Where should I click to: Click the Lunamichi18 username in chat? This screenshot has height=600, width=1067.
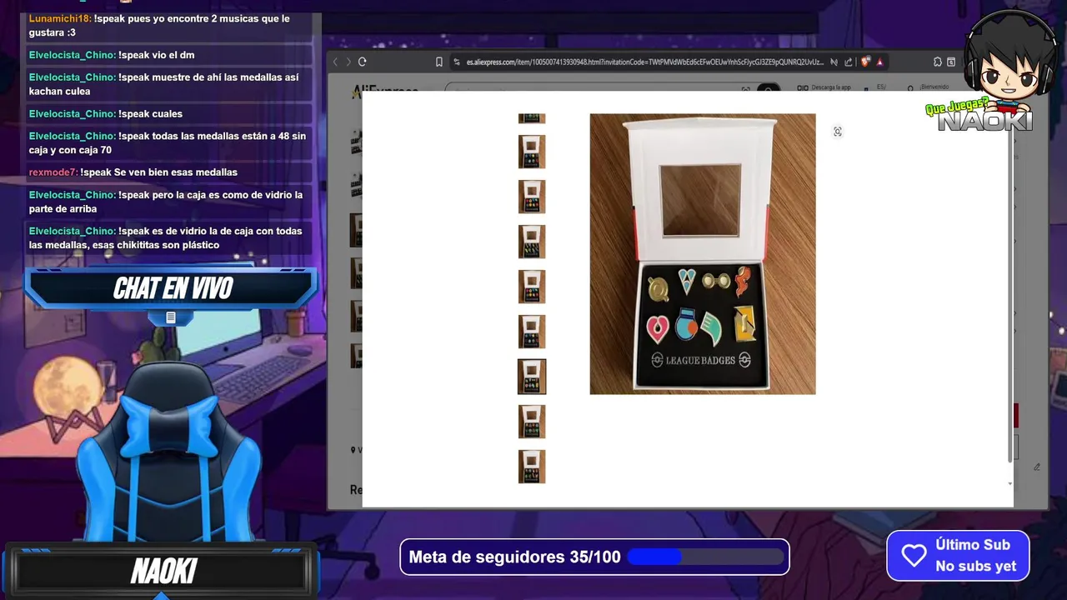pos(60,18)
